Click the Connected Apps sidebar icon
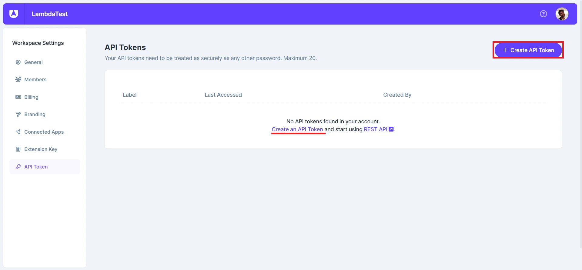 click(x=18, y=132)
